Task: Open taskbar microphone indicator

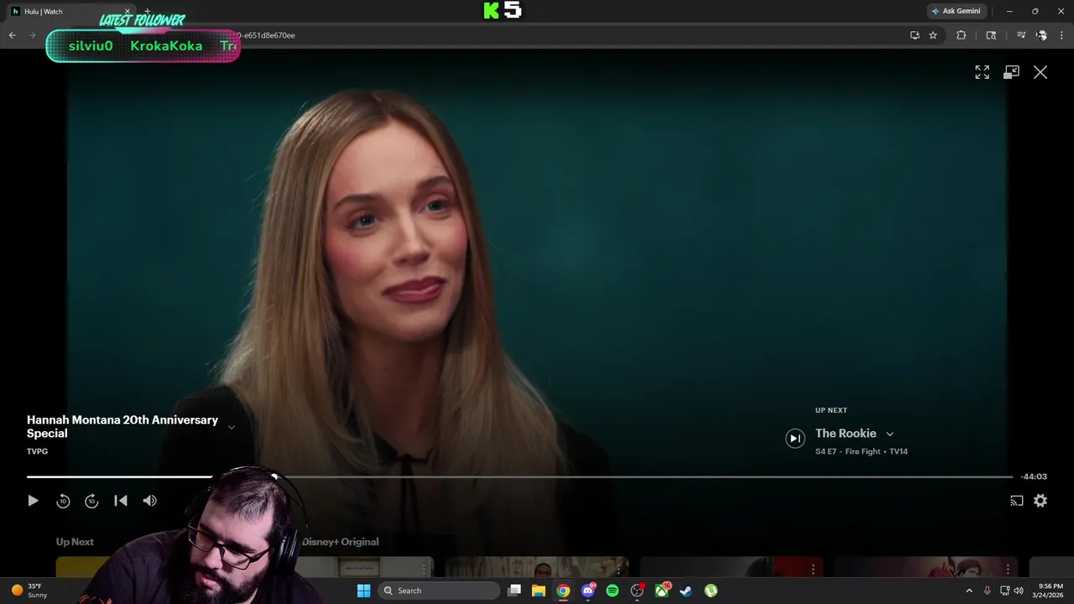Action: [987, 591]
